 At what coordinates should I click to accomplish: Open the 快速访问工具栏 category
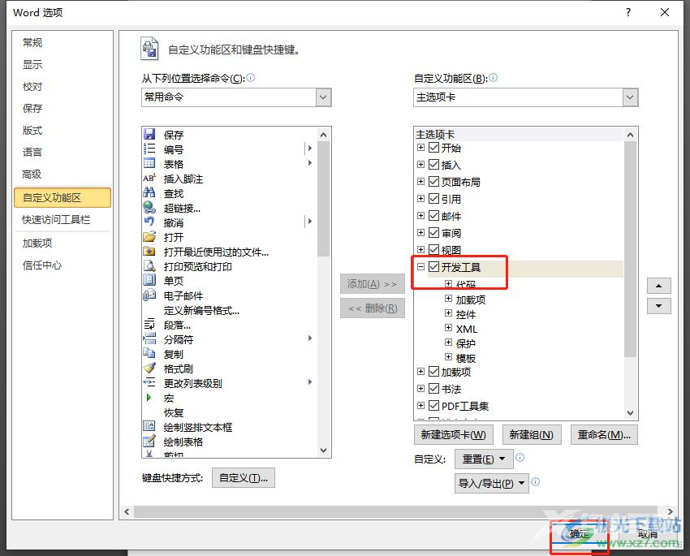56,219
